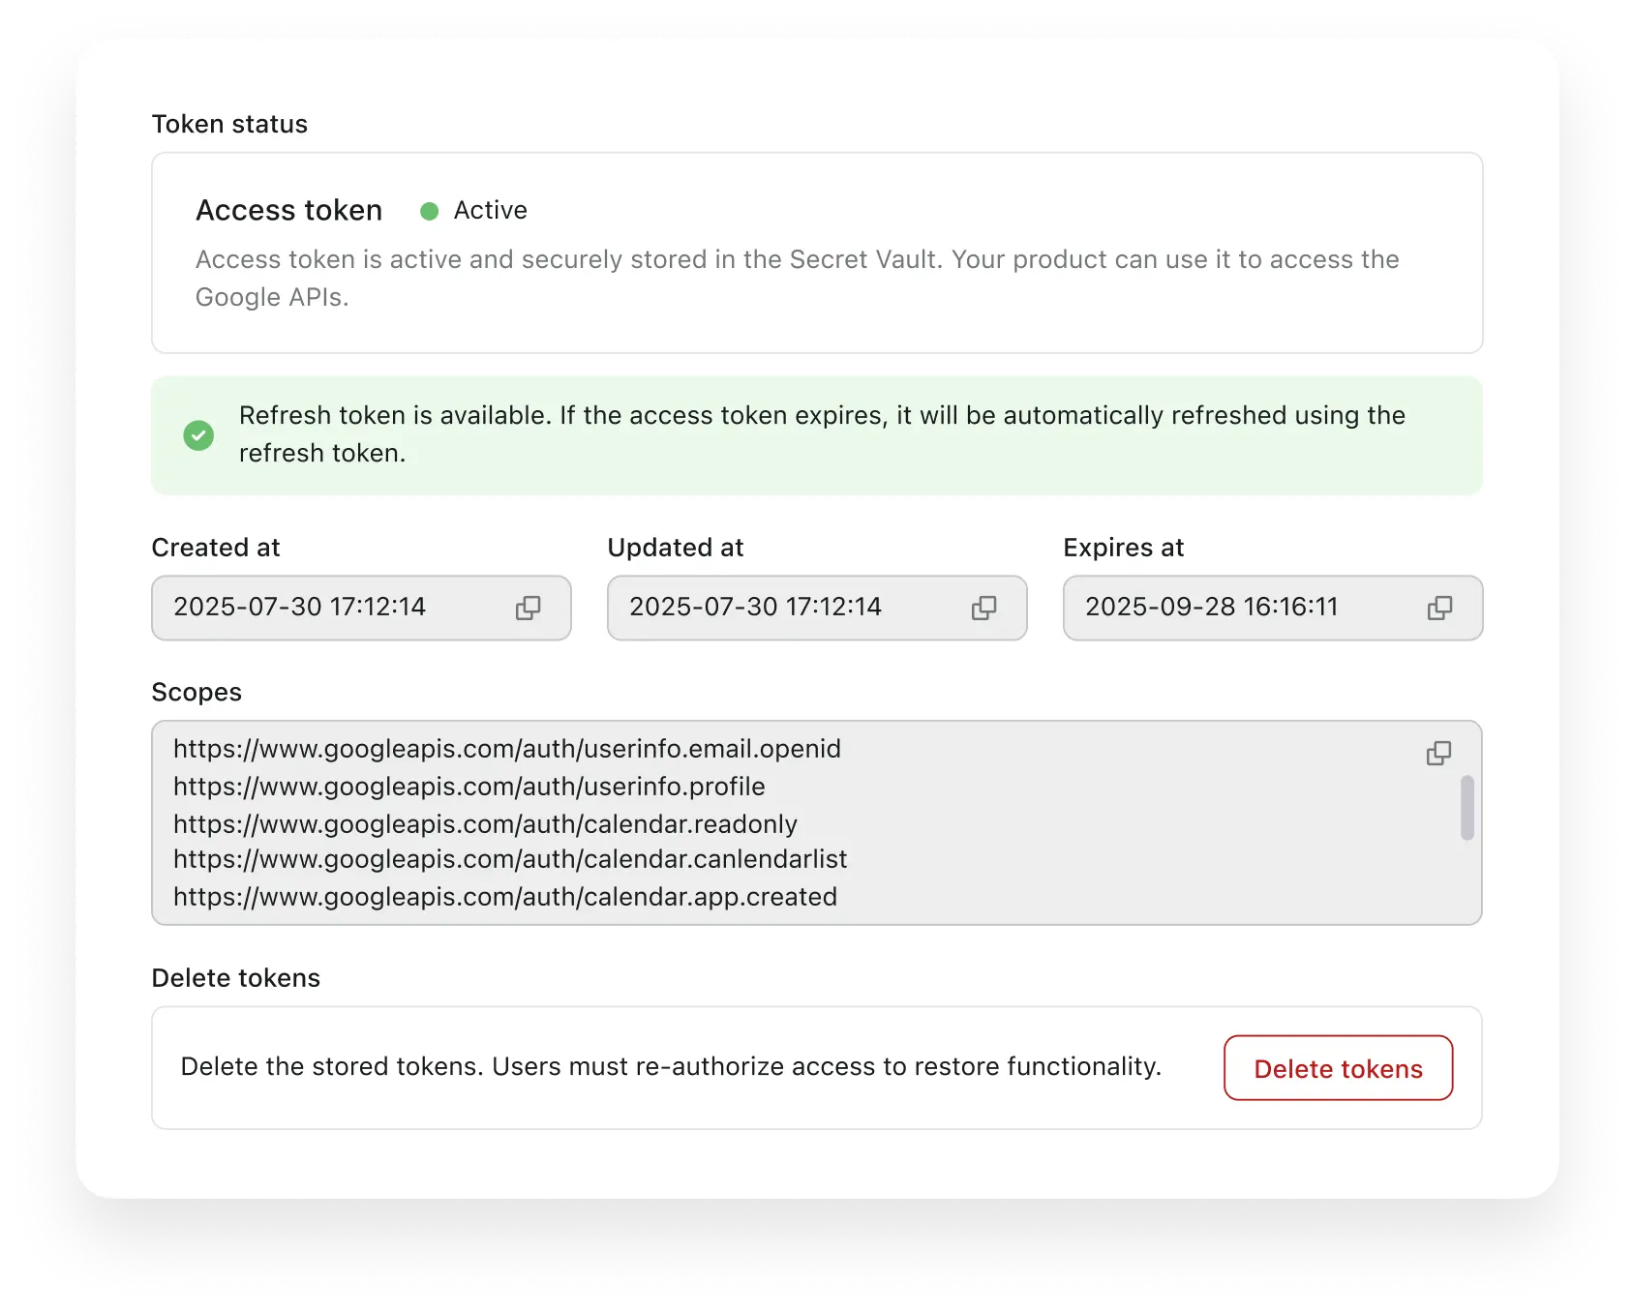Click the userinfo.profile scope line
The image size is (1633, 1310).
click(x=469, y=787)
